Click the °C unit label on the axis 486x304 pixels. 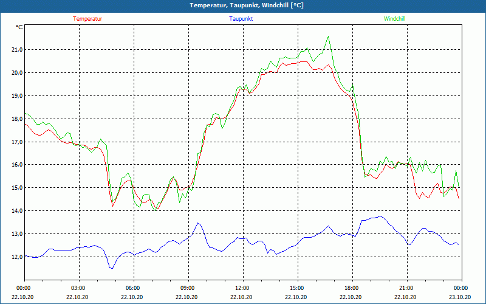(x=19, y=27)
